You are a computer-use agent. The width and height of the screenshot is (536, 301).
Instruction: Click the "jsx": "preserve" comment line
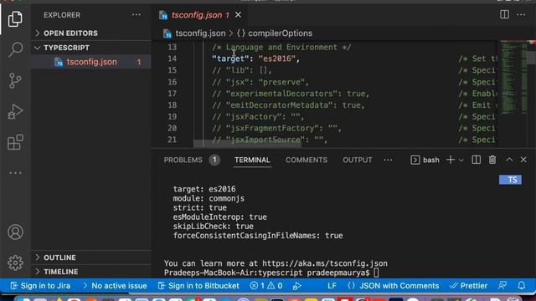pyautogui.click(x=260, y=82)
